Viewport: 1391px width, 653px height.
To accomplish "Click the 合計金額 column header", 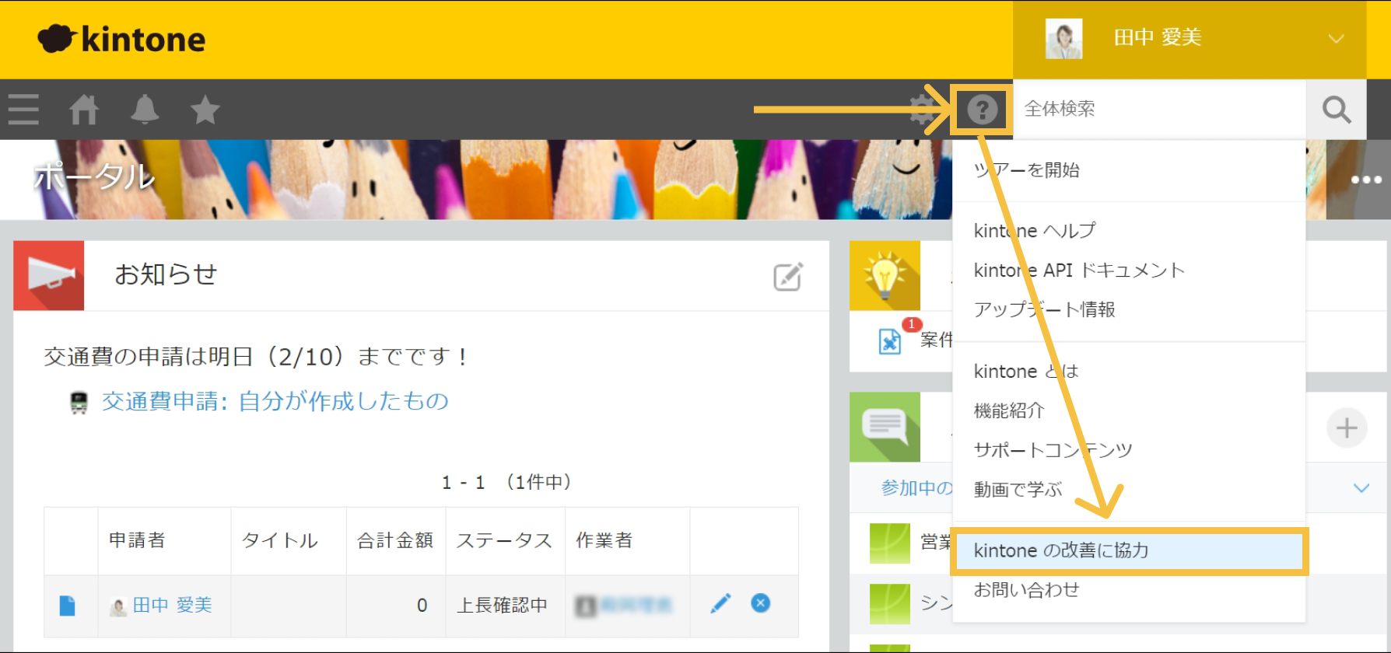I will (x=396, y=541).
